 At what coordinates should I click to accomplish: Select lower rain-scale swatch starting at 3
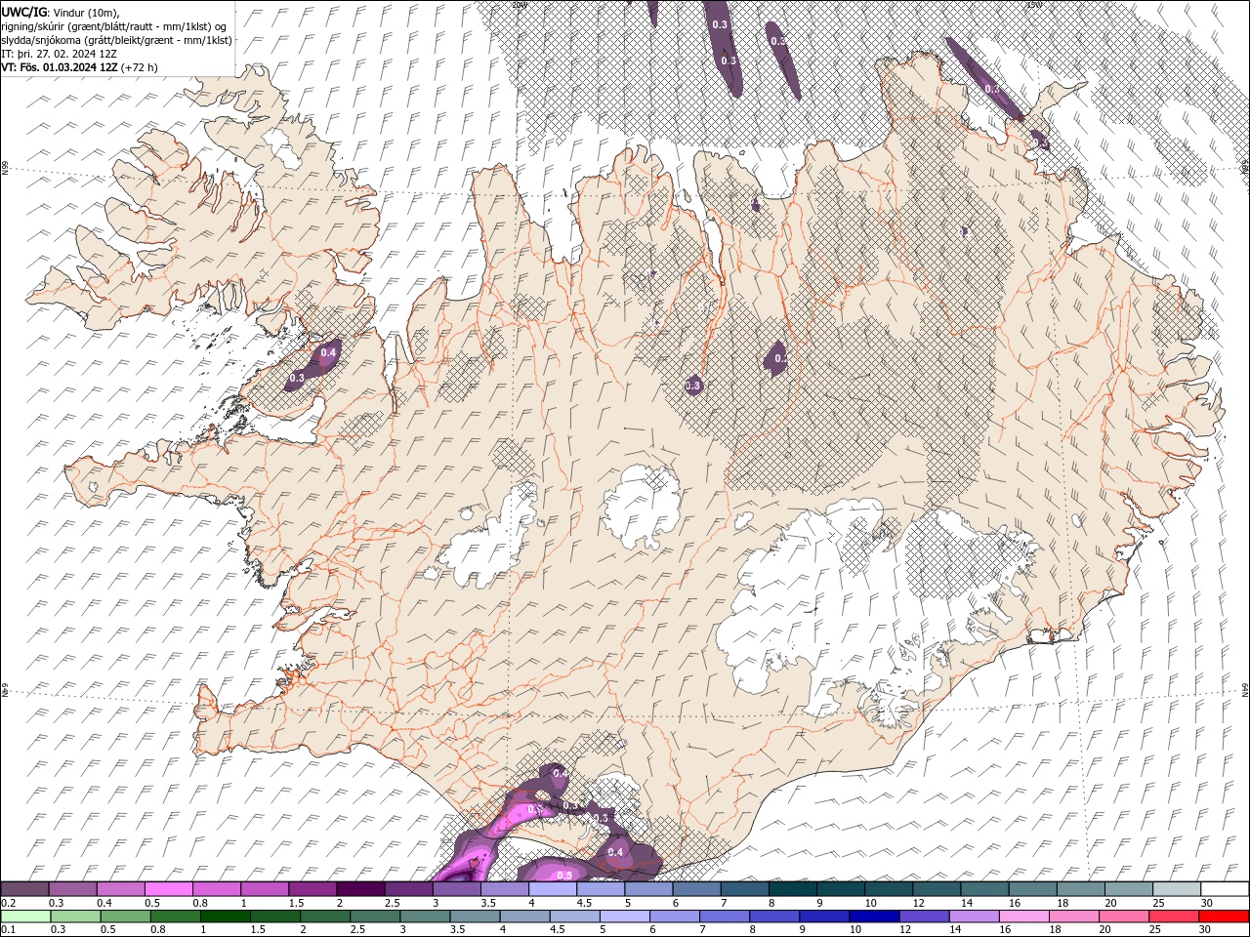pos(424,917)
